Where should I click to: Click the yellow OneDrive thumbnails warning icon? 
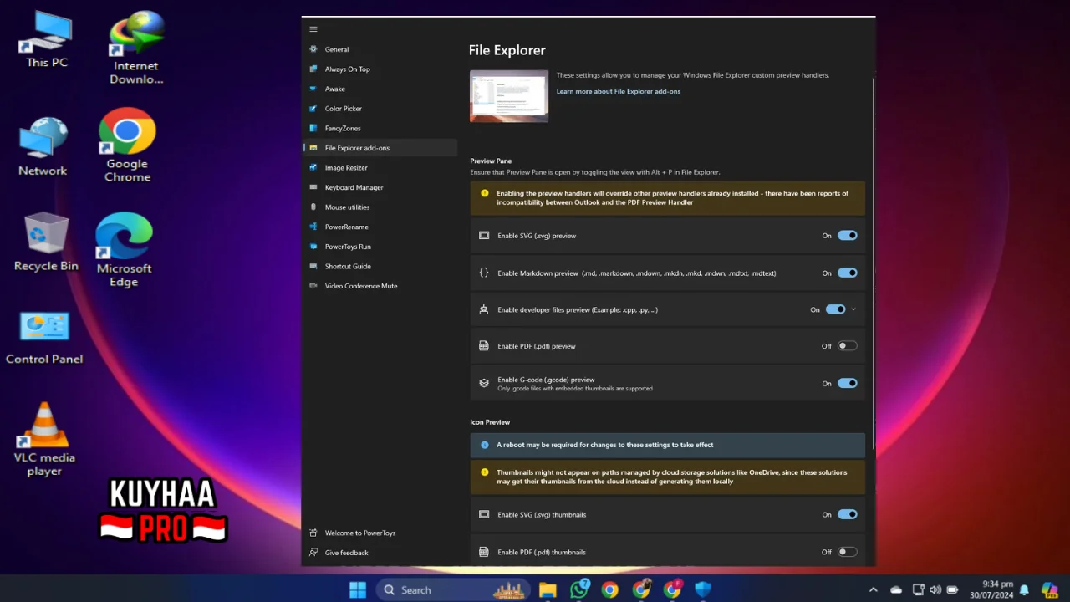(485, 473)
